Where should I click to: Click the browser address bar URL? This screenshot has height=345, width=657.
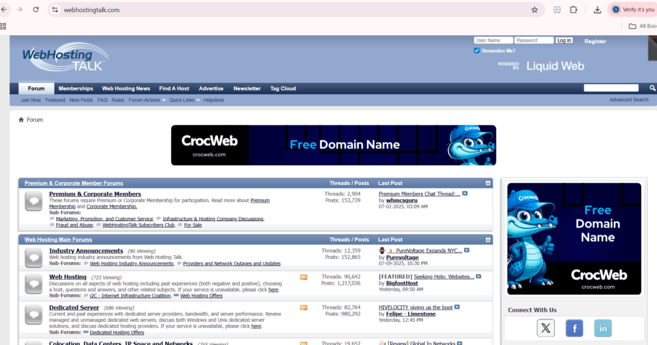point(92,10)
